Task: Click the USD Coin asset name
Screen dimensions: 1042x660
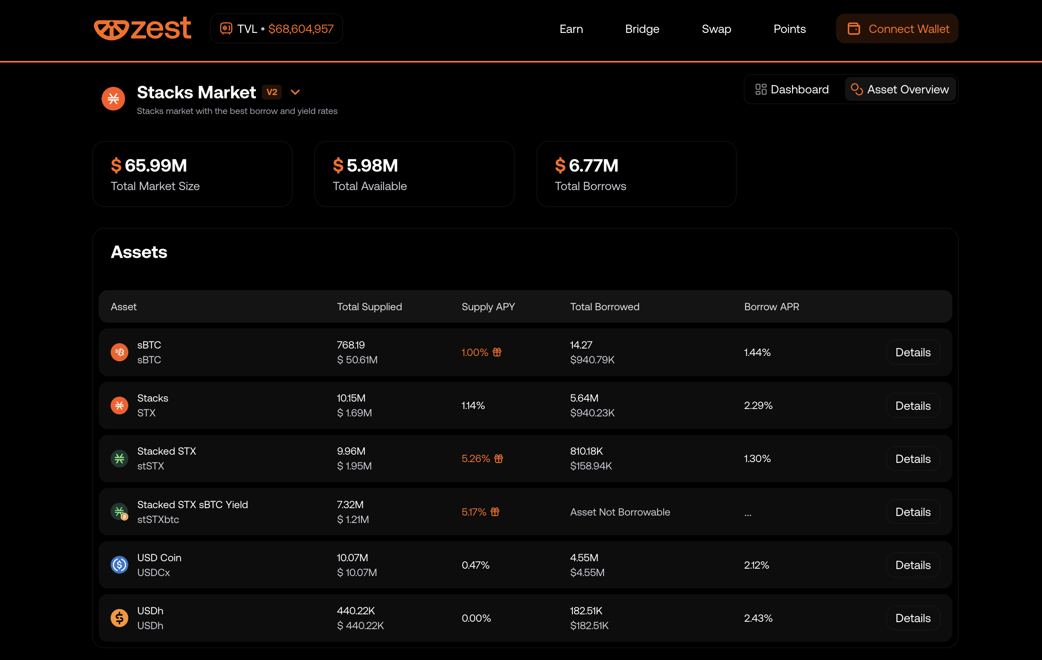Action: tap(159, 558)
